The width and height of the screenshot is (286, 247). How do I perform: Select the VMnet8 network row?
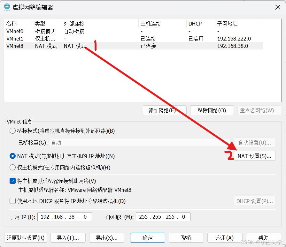[135, 46]
